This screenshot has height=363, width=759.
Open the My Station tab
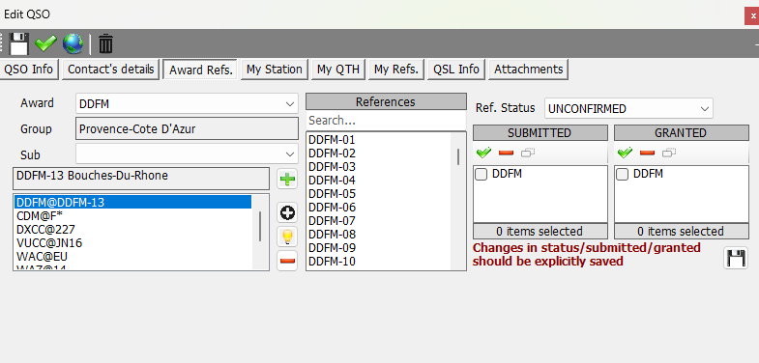[x=275, y=70]
